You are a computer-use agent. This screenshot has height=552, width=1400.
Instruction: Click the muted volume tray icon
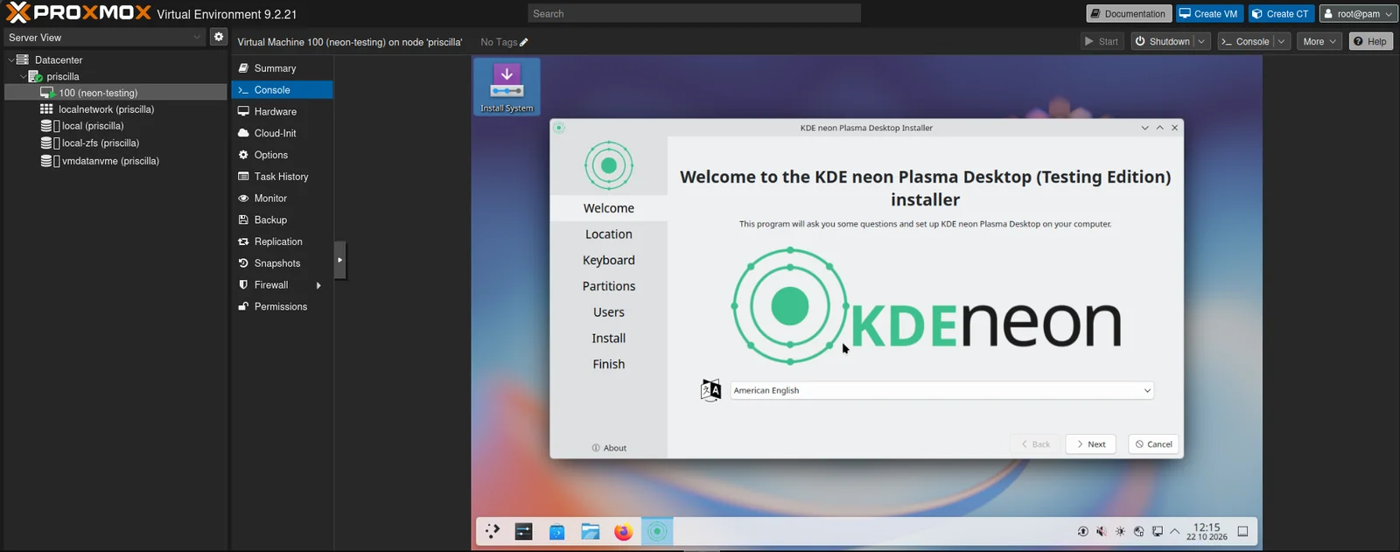click(x=1102, y=531)
